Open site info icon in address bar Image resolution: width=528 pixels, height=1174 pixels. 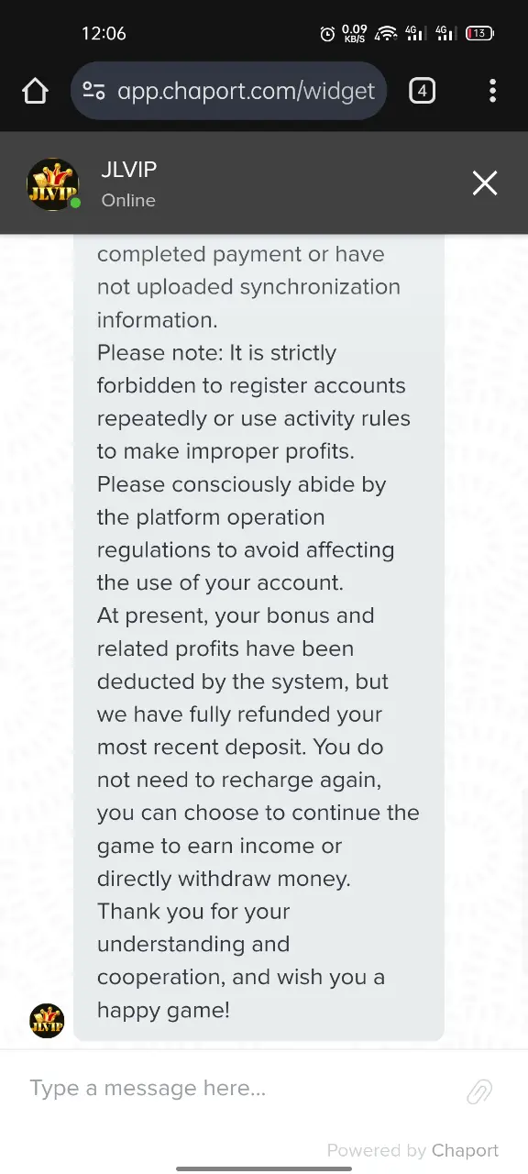tap(93, 91)
